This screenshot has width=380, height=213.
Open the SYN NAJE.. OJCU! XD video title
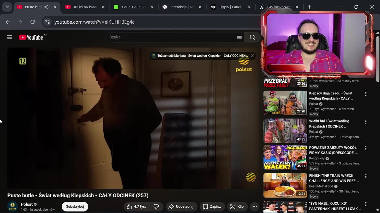click(335, 206)
